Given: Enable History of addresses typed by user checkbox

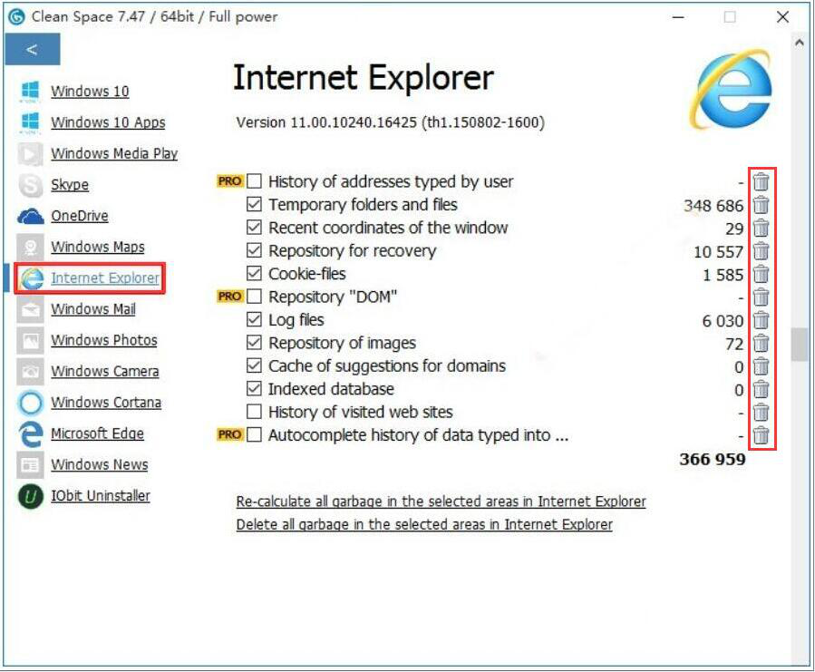Looking at the screenshot, I should [x=254, y=181].
